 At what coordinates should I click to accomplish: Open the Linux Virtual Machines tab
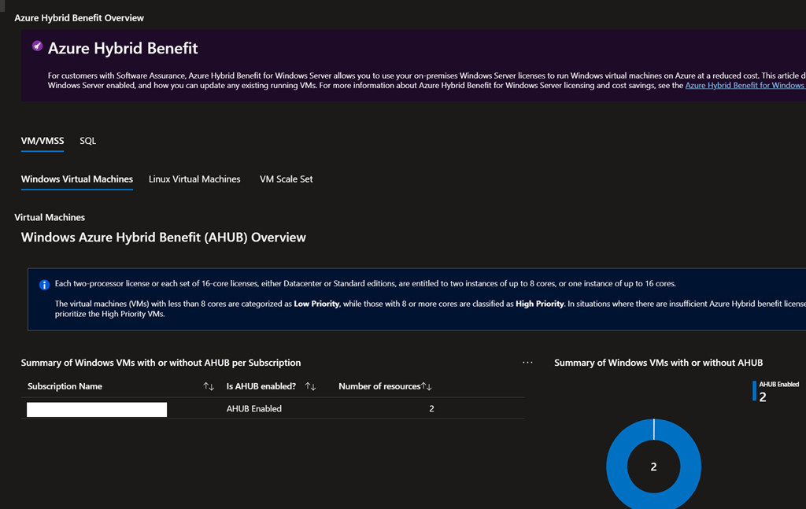(194, 179)
